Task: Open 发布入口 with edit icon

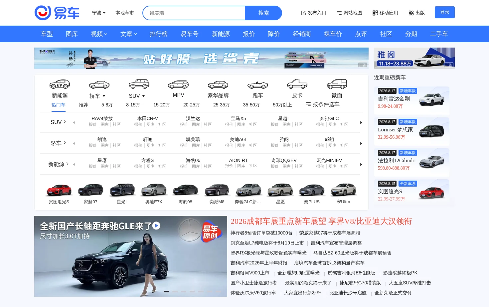Action: 313,13
